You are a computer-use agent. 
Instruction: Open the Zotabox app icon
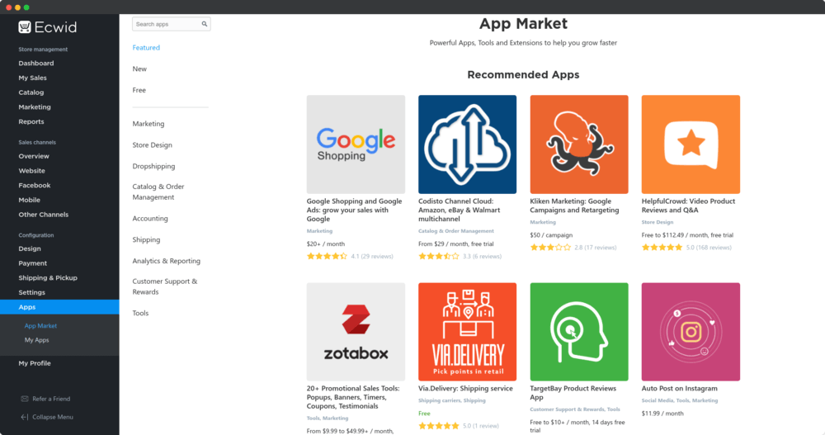pos(356,332)
